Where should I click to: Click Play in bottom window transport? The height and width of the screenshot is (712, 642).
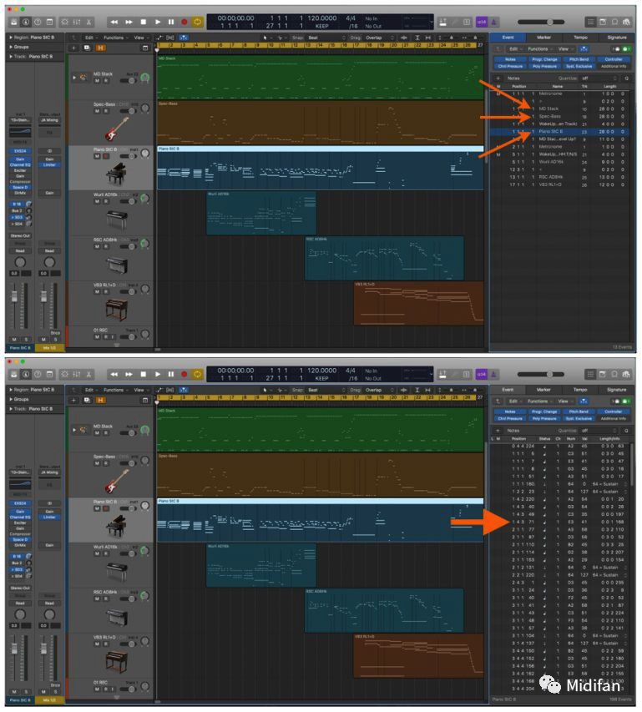pos(158,374)
